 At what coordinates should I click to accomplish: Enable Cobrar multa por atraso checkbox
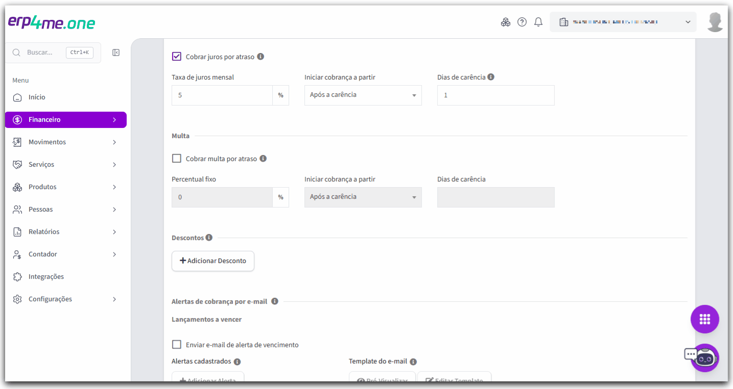click(x=177, y=159)
